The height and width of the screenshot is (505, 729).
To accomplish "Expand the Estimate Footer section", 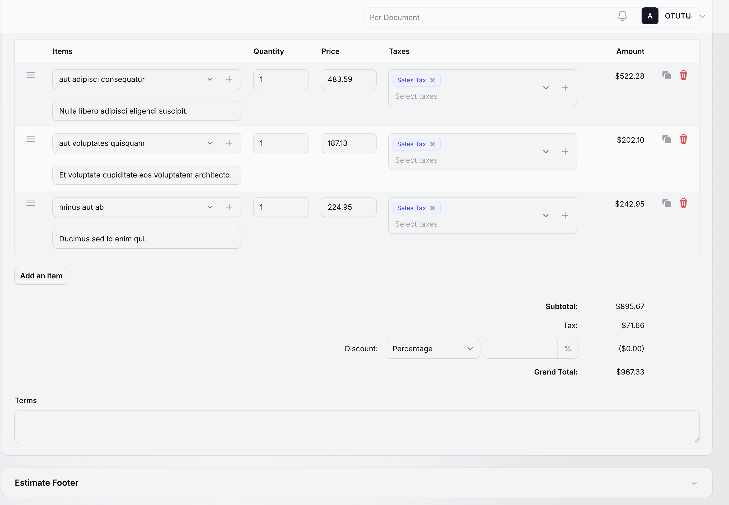I will click(x=694, y=483).
